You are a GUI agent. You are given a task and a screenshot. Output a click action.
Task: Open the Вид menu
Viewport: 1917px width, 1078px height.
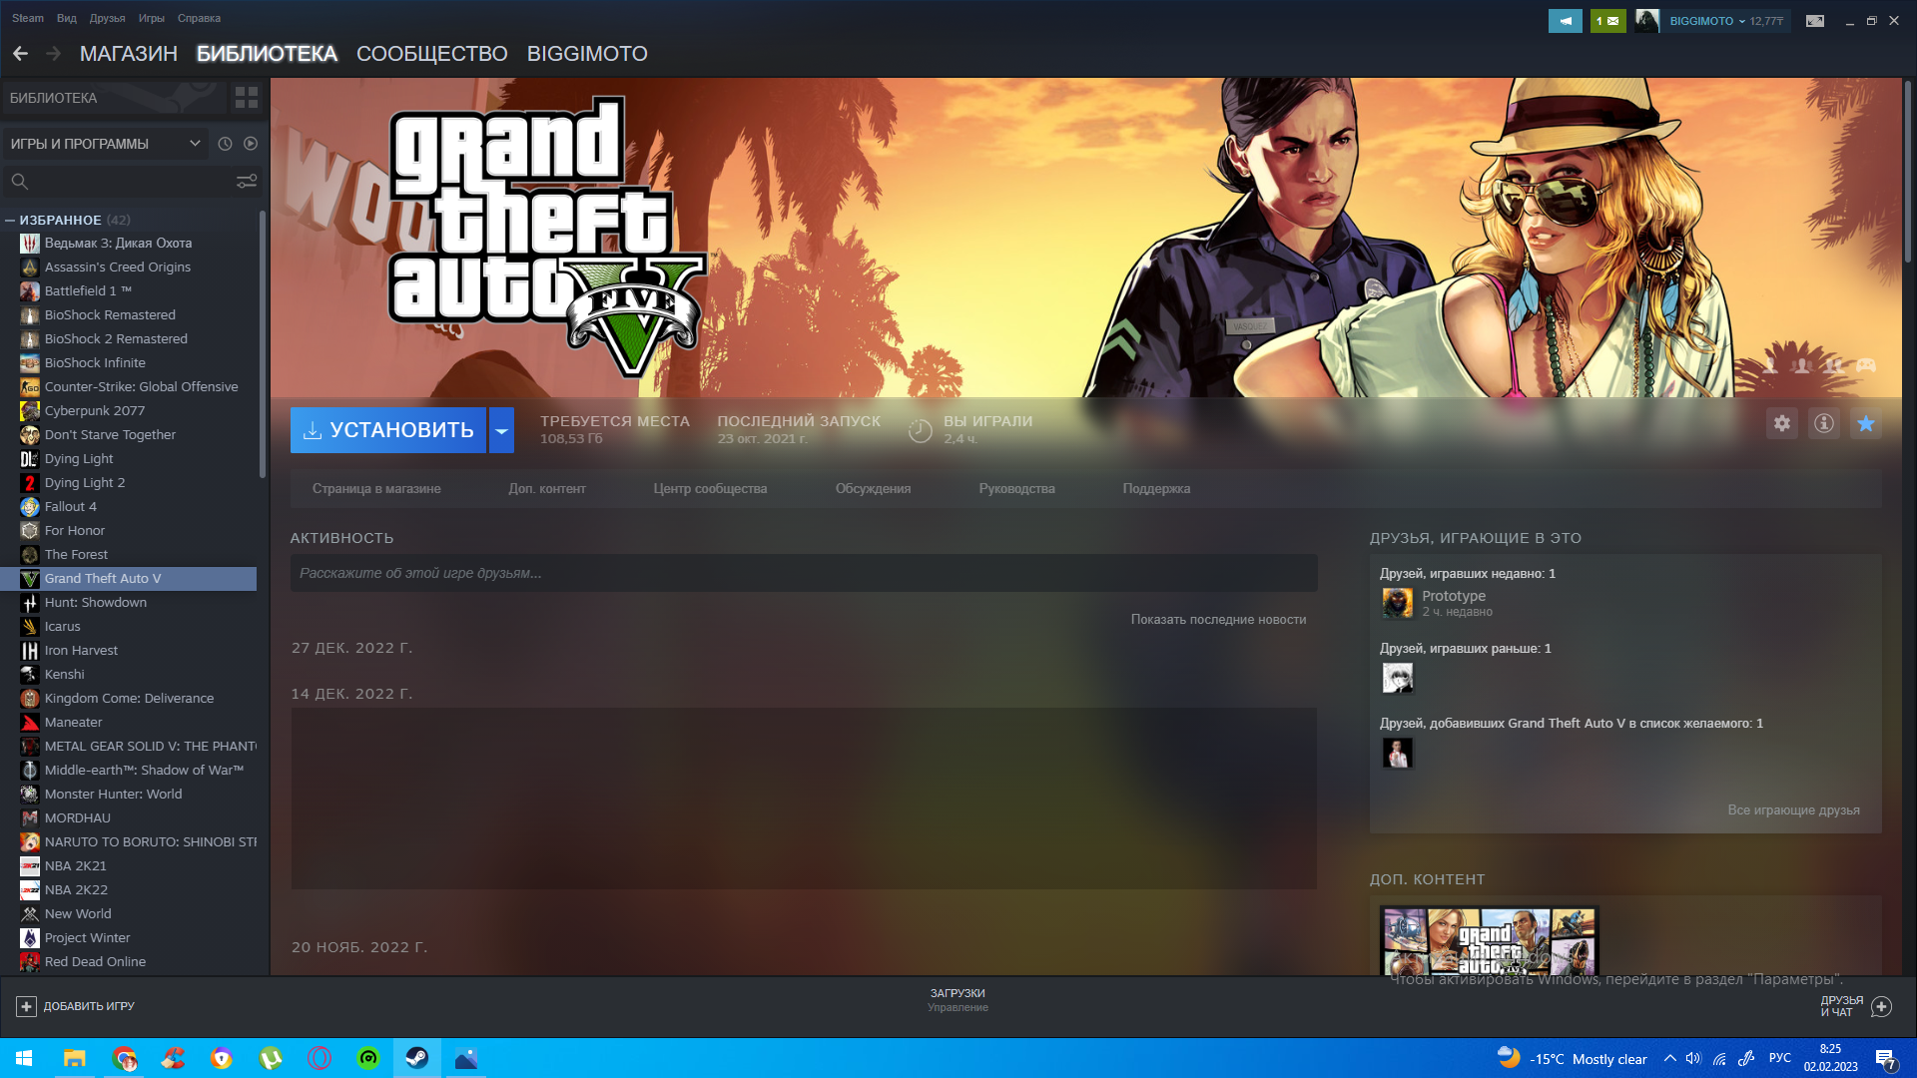click(x=67, y=18)
